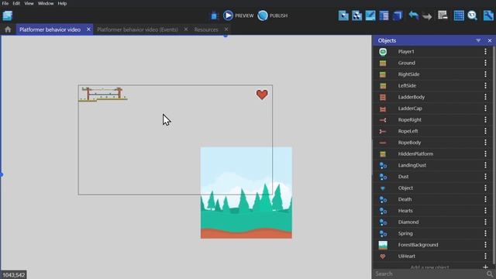Open the three-dot menu for LadderBody
Image resolution: width=496 pixels, height=279 pixels.
(x=485, y=97)
